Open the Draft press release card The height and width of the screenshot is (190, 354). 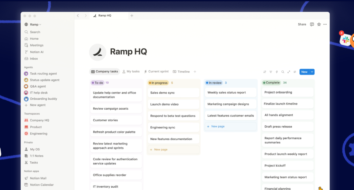click(x=288, y=127)
